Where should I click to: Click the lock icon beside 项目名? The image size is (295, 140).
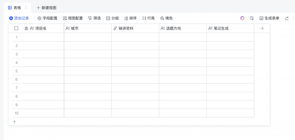point(26,28)
